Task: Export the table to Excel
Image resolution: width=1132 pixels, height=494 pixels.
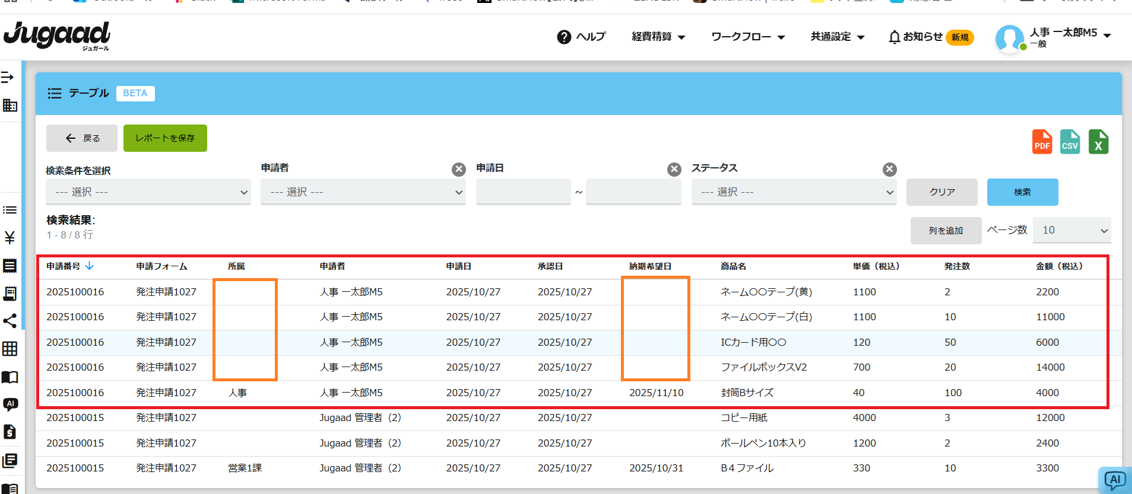Action: pyautogui.click(x=1098, y=142)
